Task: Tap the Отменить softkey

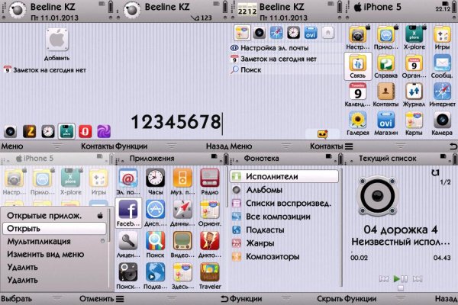Action: tap(97, 299)
